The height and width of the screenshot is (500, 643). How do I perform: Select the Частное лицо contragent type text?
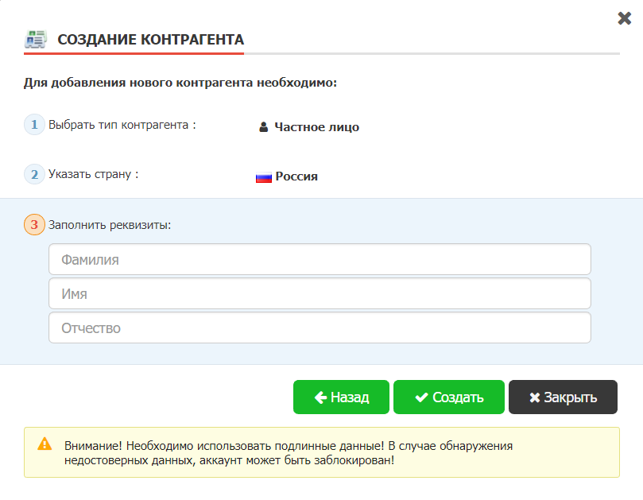coord(316,127)
